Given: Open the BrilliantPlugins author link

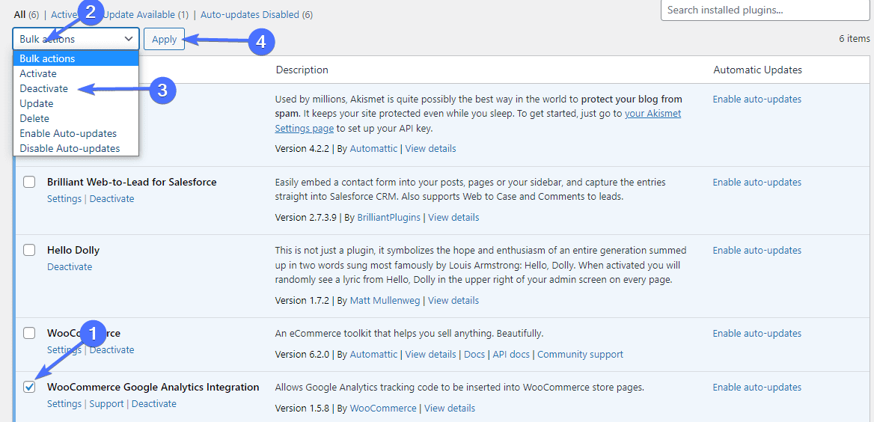Looking at the screenshot, I should (388, 217).
